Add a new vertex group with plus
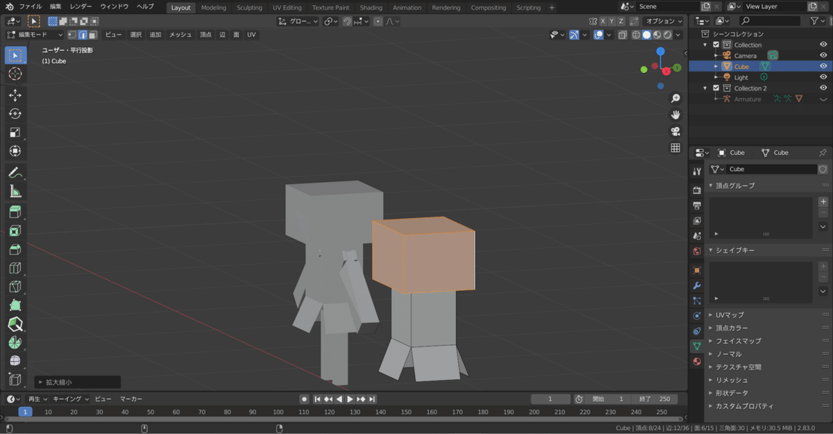Viewport: 833px width, 434px height. [823, 201]
